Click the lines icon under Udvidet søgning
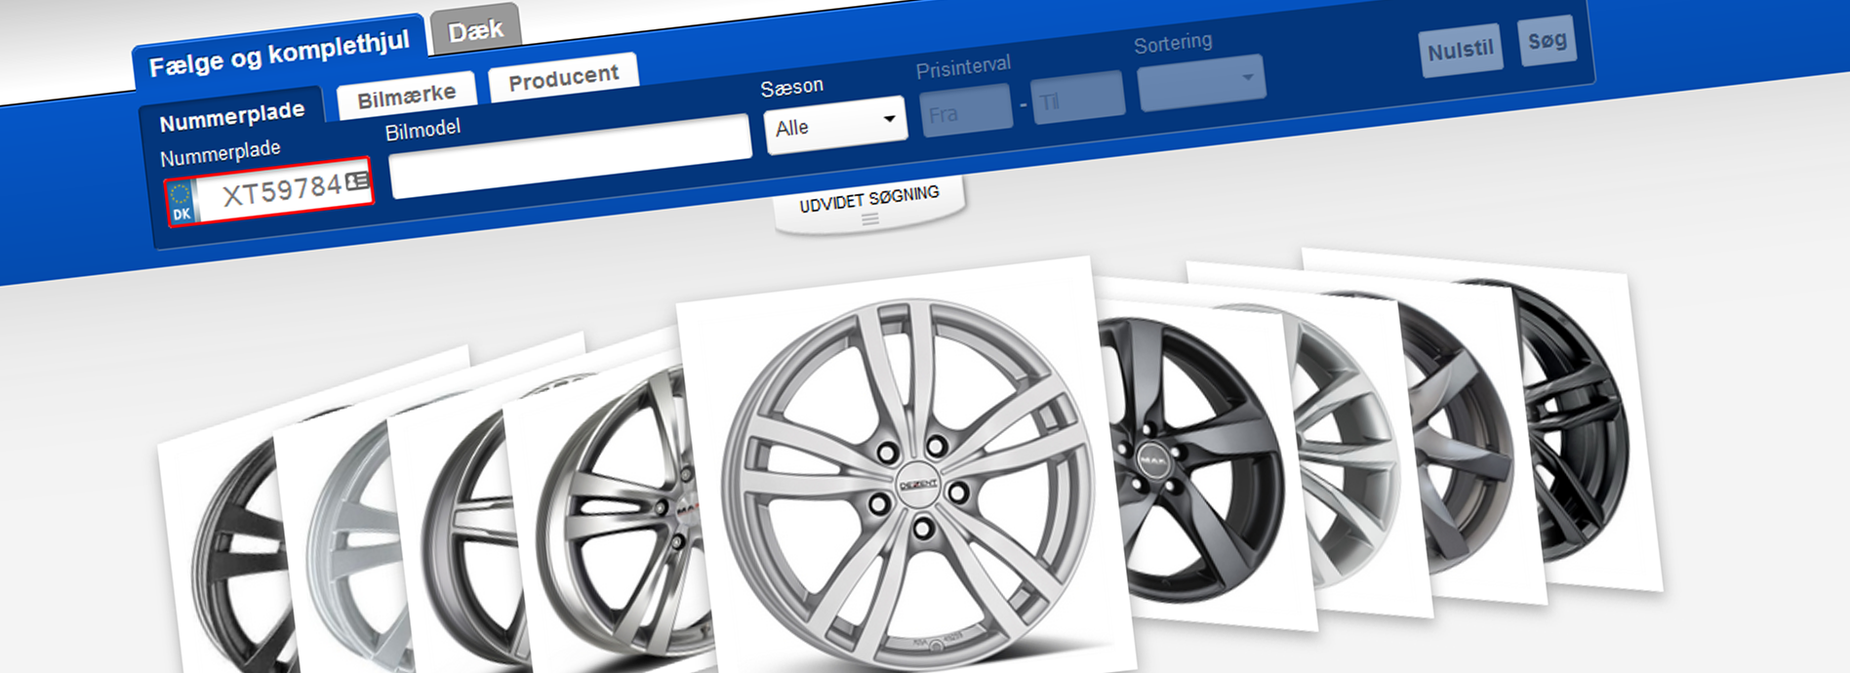The height and width of the screenshot is (673, 1850). [870, 220]
